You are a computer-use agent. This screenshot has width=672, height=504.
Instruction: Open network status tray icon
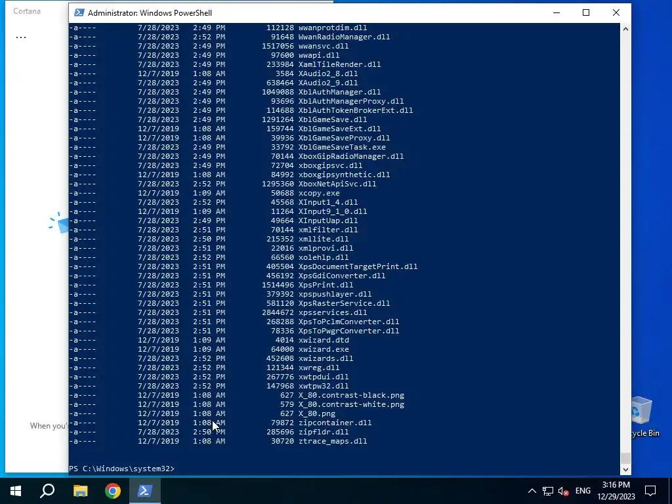tap(548, 491)
